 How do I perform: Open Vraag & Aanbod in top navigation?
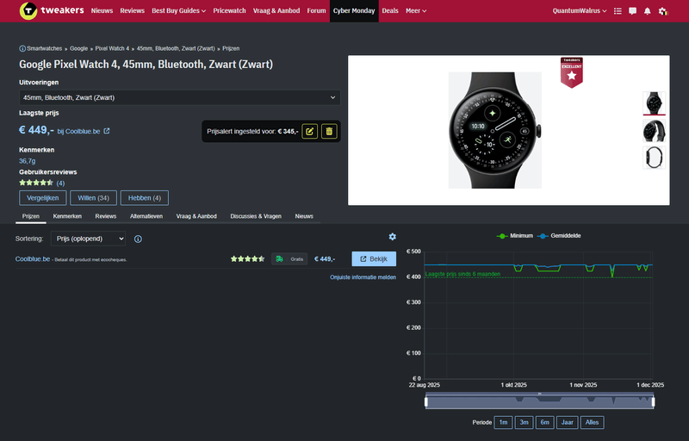(x=276, y=10)
